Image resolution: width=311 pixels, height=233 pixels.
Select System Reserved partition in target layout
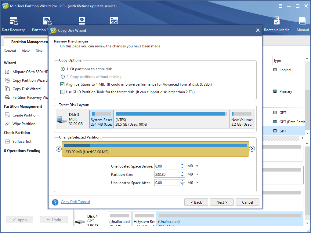(101, 119)
